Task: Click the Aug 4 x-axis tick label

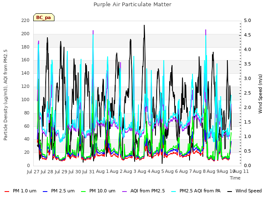Action: coord(144,171)
